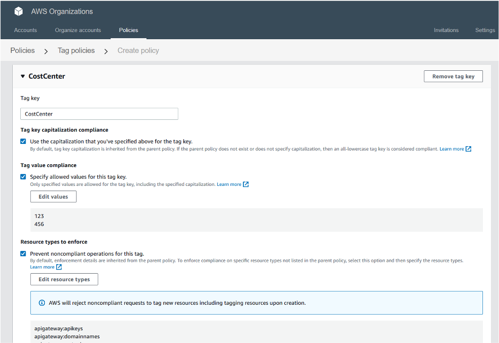Navigate to Policies breadcrumb
This screenshot has width=499, height=343.
[x=23, y=50]
